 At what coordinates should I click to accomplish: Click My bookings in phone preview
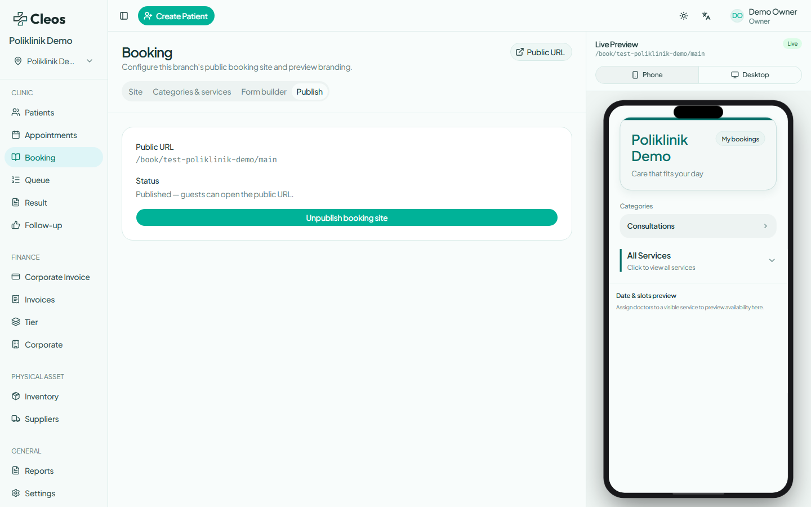[x=740, y=139]
